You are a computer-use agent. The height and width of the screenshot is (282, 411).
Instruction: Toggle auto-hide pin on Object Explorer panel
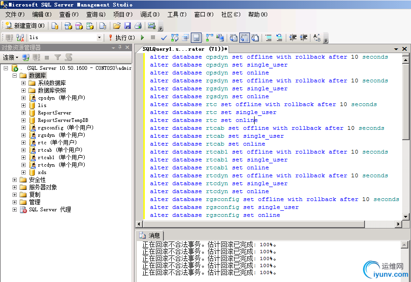click(x=120, y=47)
